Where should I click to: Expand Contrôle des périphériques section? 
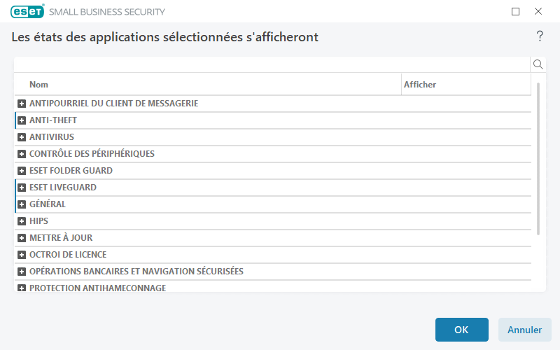point(22,154)
